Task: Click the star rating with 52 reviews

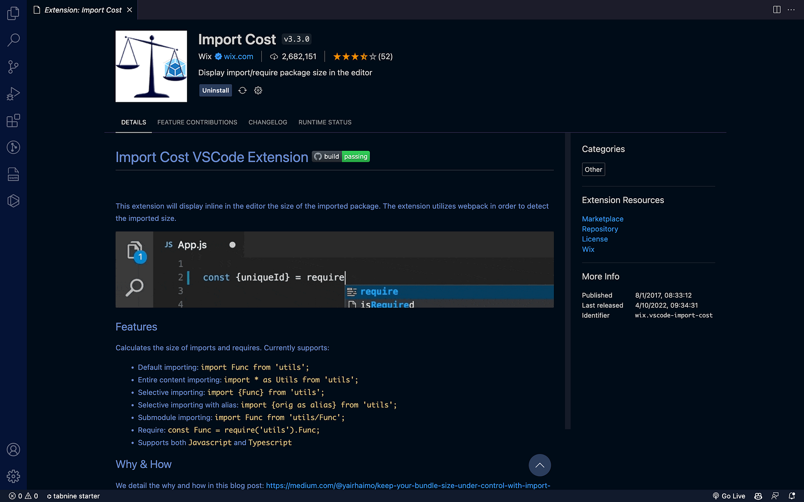Action: point(363,57)
